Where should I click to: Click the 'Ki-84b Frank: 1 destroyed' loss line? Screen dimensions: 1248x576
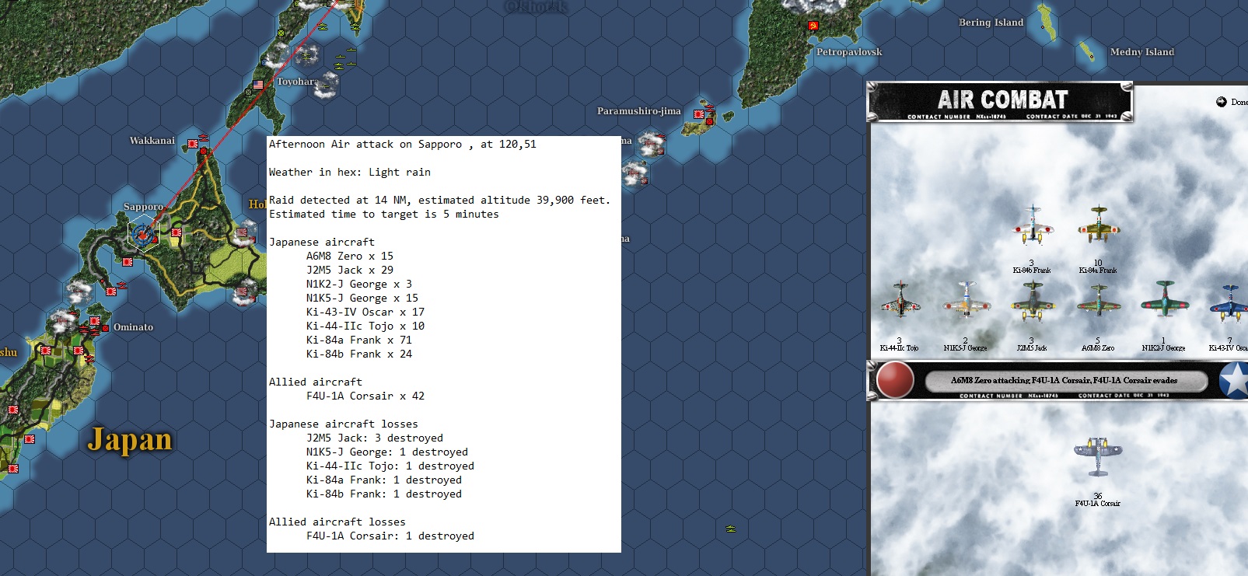[x=384, y=494]
